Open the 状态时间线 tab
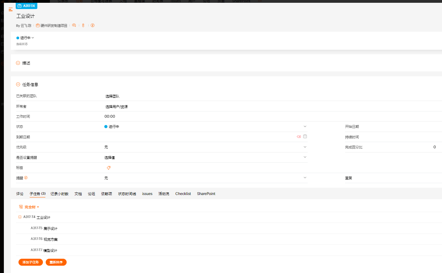 pos(127,194)
